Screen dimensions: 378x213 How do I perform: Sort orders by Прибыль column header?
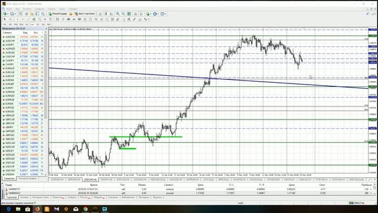tap(366, 185)
